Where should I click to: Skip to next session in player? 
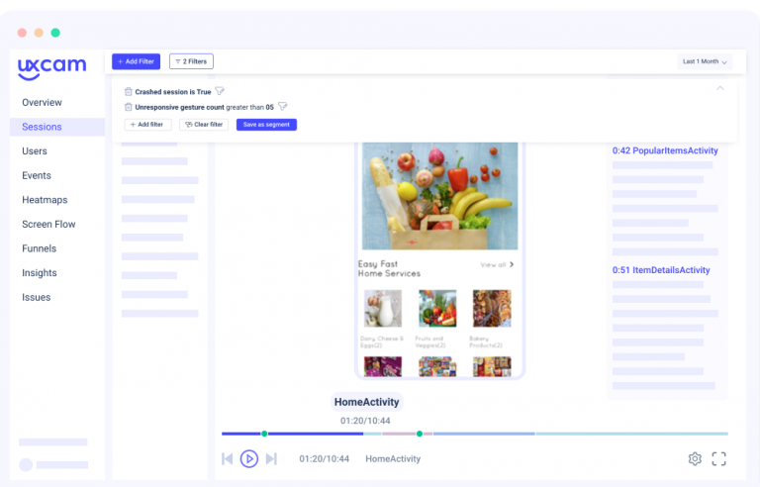(x=271, y=459)
